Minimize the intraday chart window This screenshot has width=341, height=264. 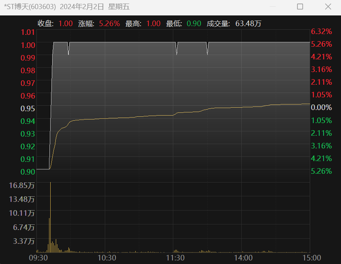click(272, 7)
